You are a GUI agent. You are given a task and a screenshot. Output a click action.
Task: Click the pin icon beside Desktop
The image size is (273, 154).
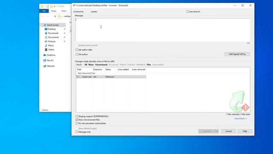click(x=64, y=29)
